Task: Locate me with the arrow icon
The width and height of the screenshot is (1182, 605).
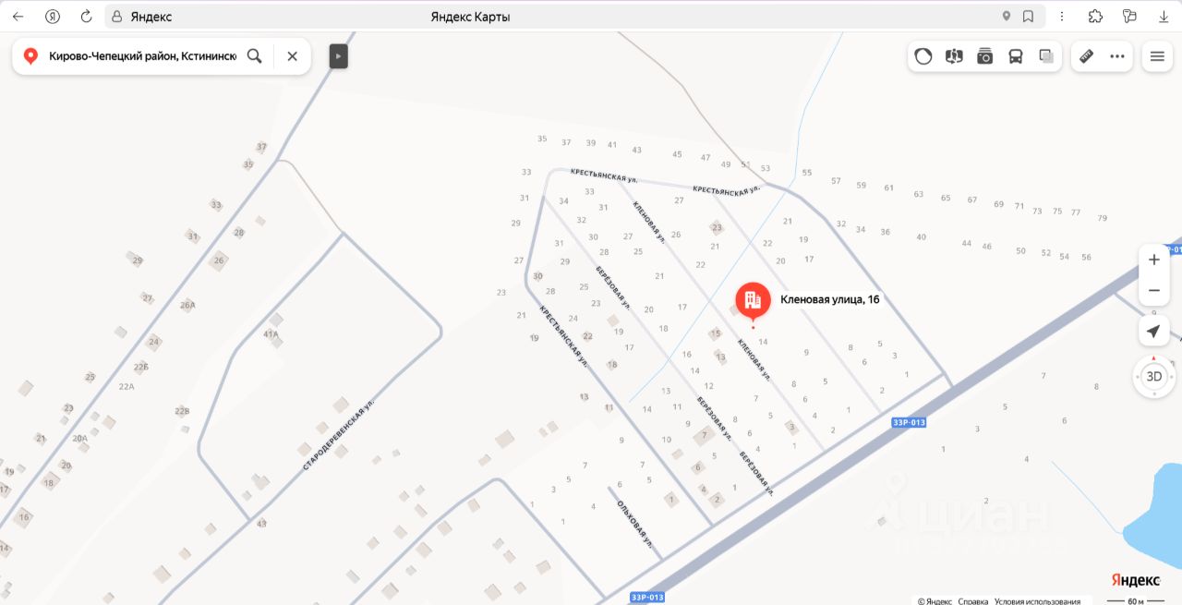Action: coord(1153,332)
